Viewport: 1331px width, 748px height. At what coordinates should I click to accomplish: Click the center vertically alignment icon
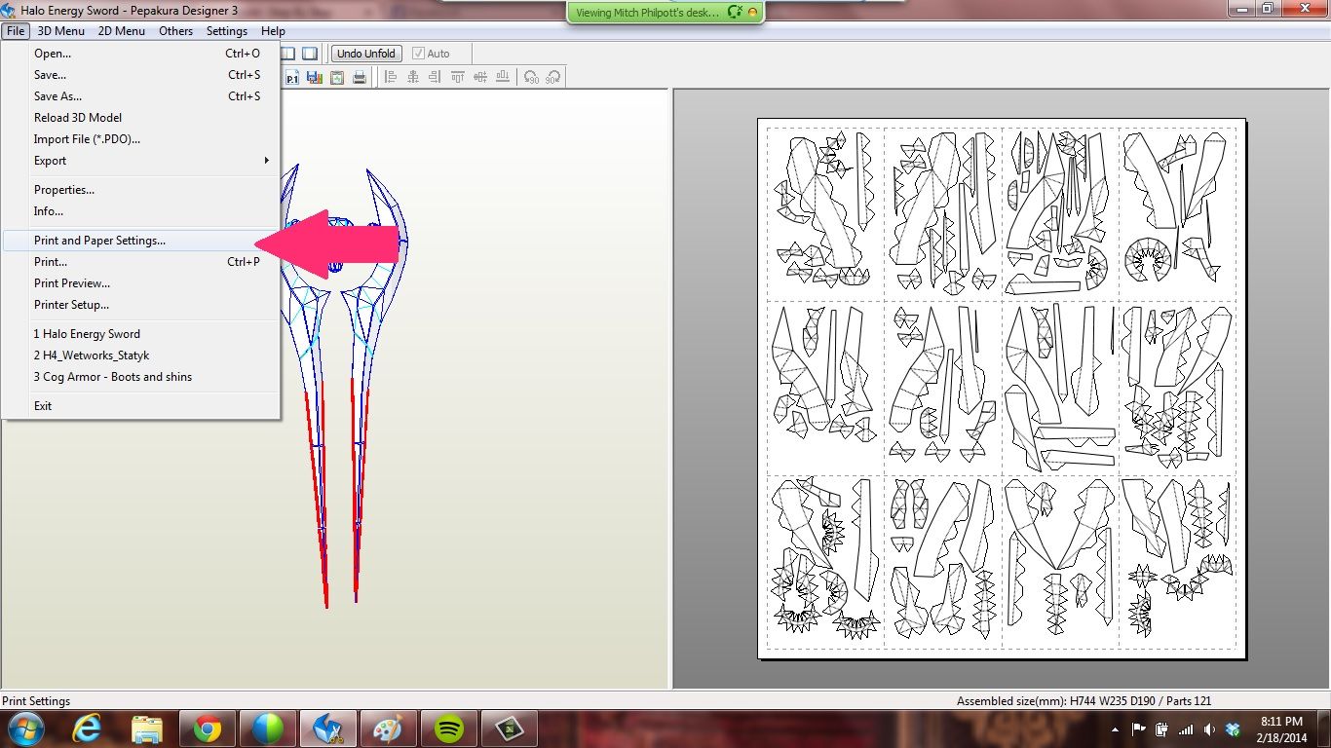[x=480, y=77]
